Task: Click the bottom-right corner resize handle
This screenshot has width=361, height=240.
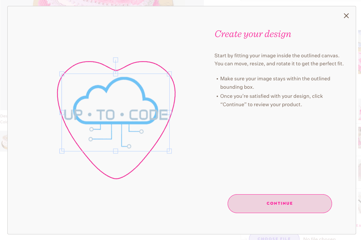Action: (x=169, y=151)
